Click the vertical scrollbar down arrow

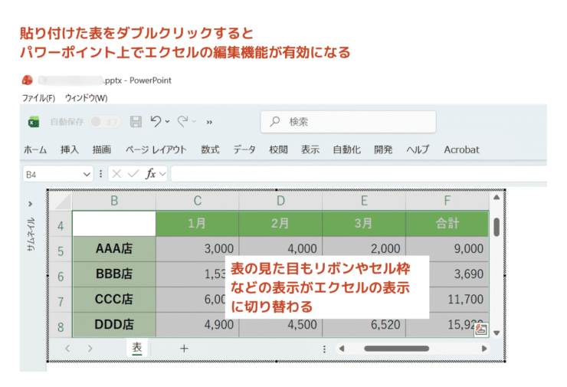point(497,333)
